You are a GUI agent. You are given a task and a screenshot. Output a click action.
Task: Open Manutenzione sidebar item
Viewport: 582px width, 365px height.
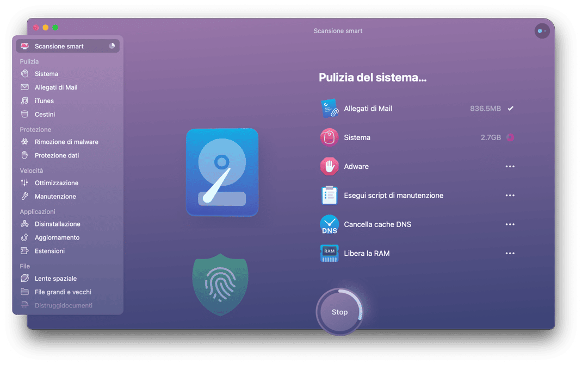[67, 196]
